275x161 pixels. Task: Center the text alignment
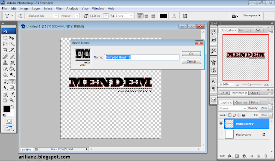(146, 16)
